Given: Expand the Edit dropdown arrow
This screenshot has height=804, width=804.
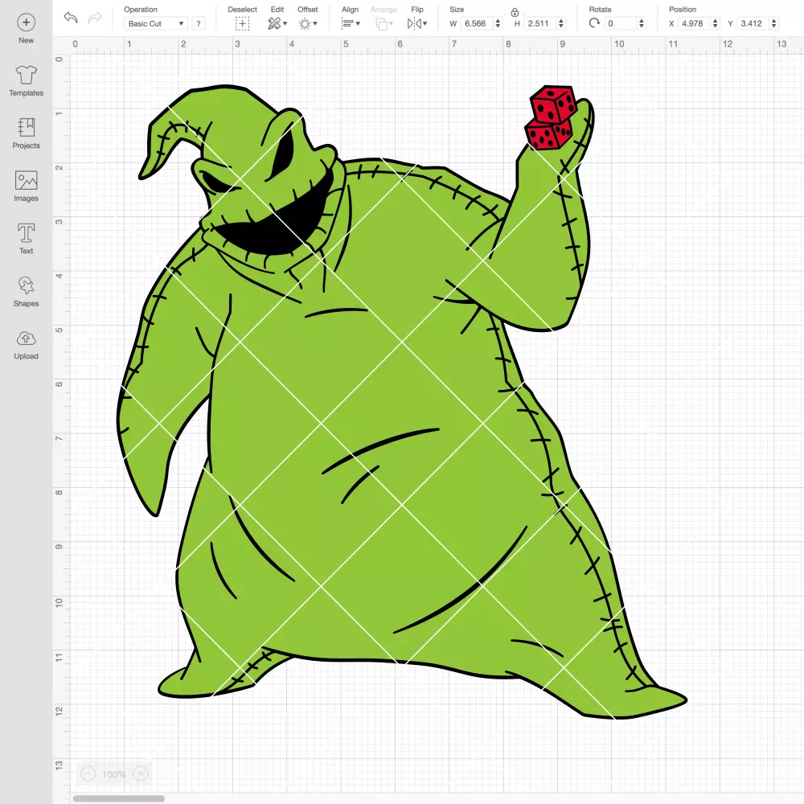Looking at the screenshot, I should click(285, 23).
